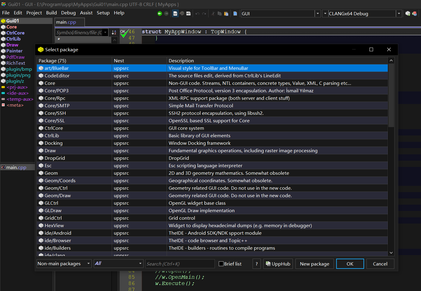Click the green back navigation arrow
Screen dimensions: 421x291
coord(159,13)
